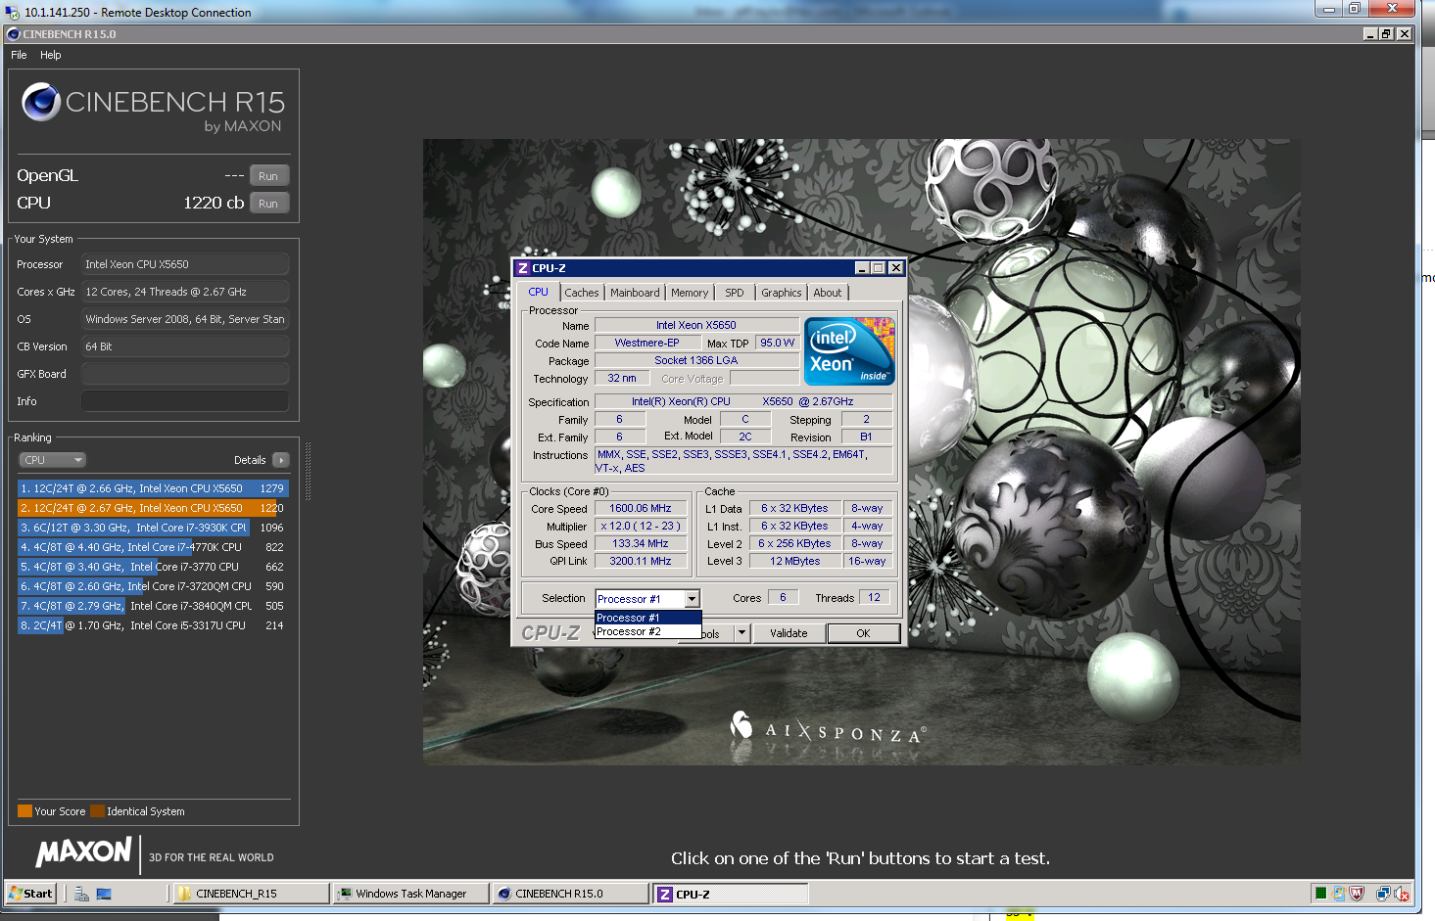The image size is (1435, 921).
Task: Click the Intel Xeon inside logo in CPU-Z
Action: 849,351
